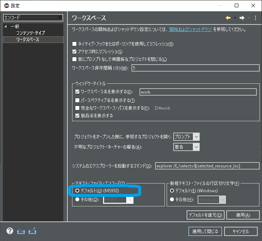Screen dimensions: 262x241
Task: Go back with yellow left arrow
Action: click(228, 18)
